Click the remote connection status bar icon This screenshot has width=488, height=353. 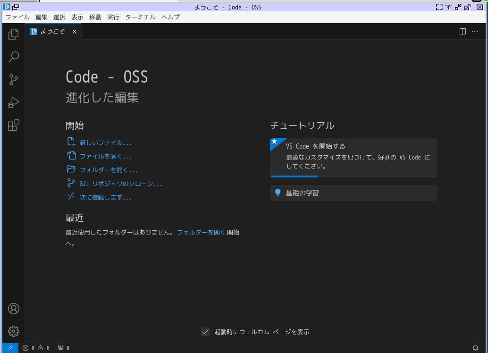pos(10,348)
